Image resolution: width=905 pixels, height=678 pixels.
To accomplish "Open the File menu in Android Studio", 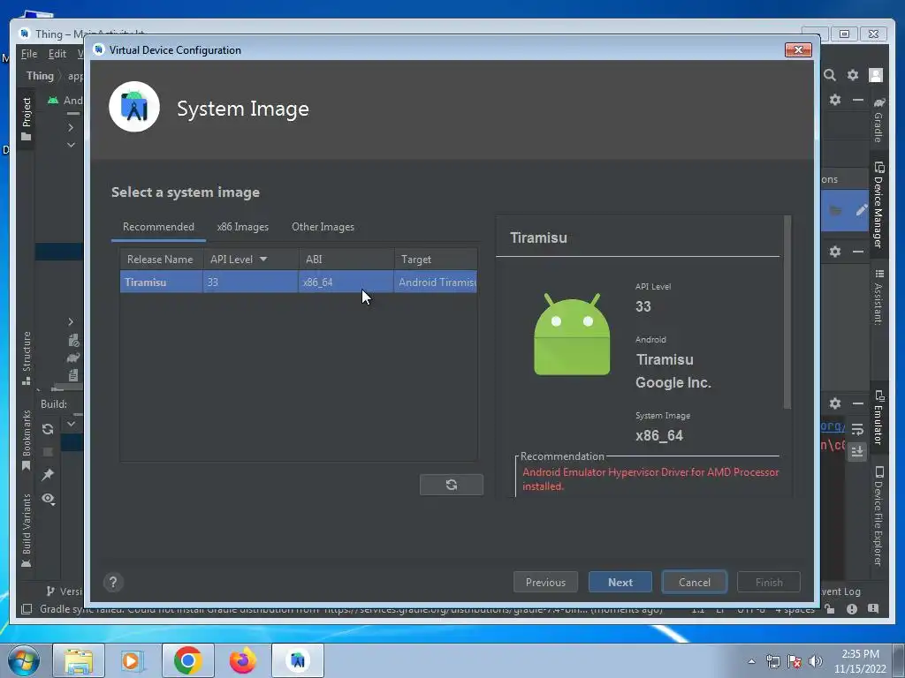I will tap(29, 54).
